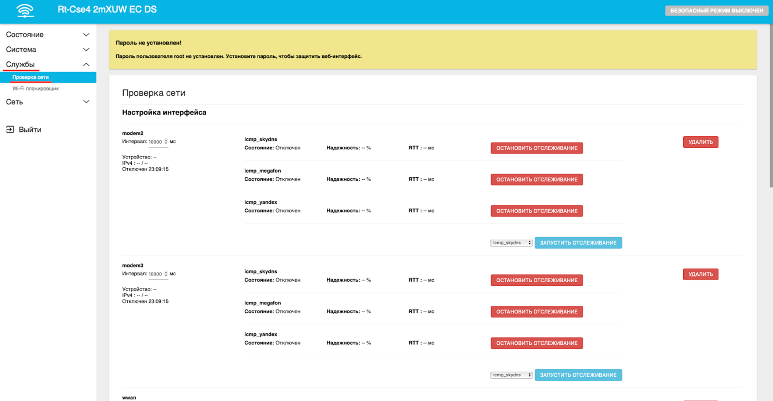Screen dimensions: 773x401
Task: Expand the Состояние menu chevron
Action: (x=86, y=35)
